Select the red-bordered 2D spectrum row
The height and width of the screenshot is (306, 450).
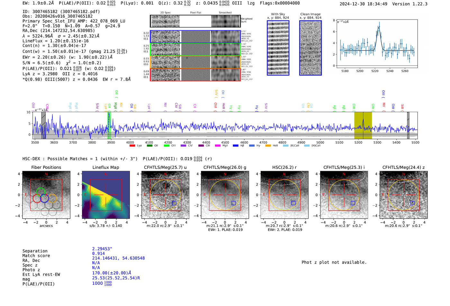195,74
